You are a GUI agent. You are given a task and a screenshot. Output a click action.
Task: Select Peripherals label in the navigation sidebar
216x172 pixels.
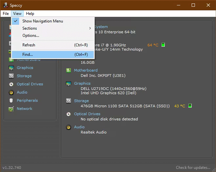27,101
